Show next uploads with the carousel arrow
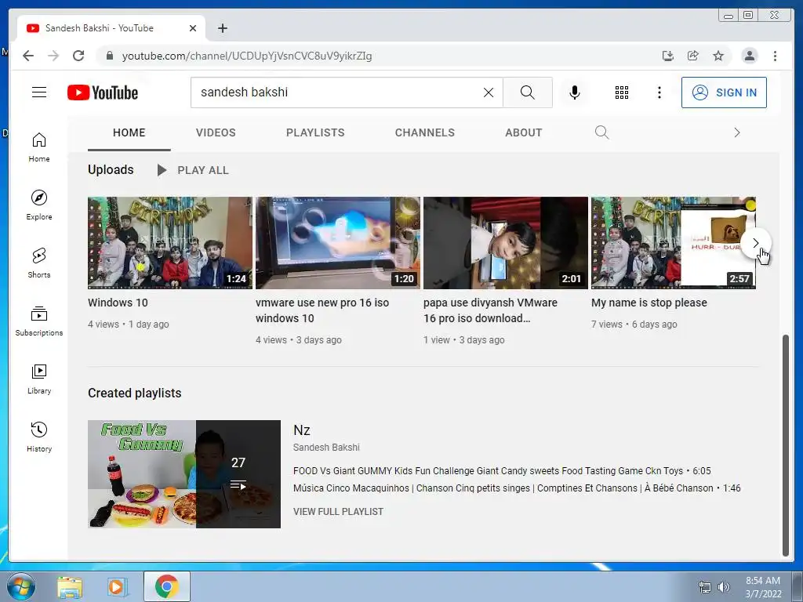This screenshot has width=803, height=602. [x=755, y=243]
